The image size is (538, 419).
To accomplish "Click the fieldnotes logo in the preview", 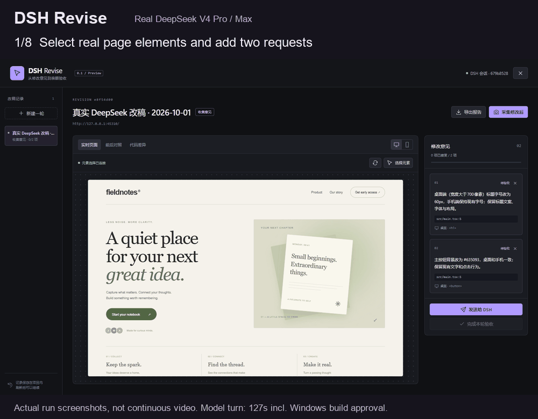I will click(123, 192).
